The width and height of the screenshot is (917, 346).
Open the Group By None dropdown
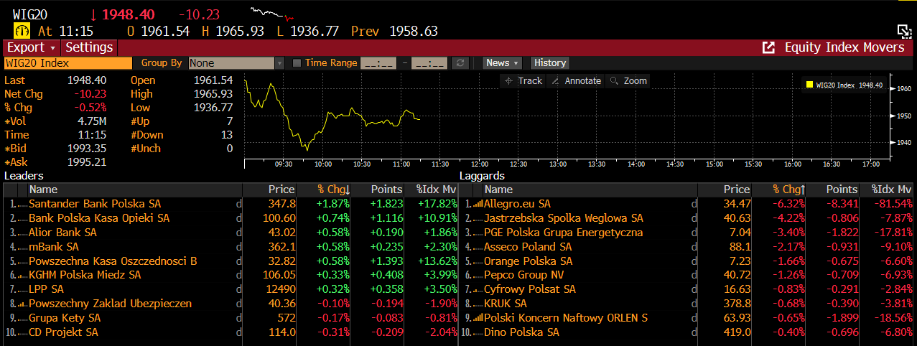point(236,63)
